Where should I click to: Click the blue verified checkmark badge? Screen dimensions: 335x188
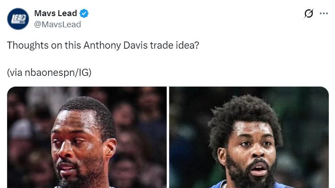coord(84,13)
